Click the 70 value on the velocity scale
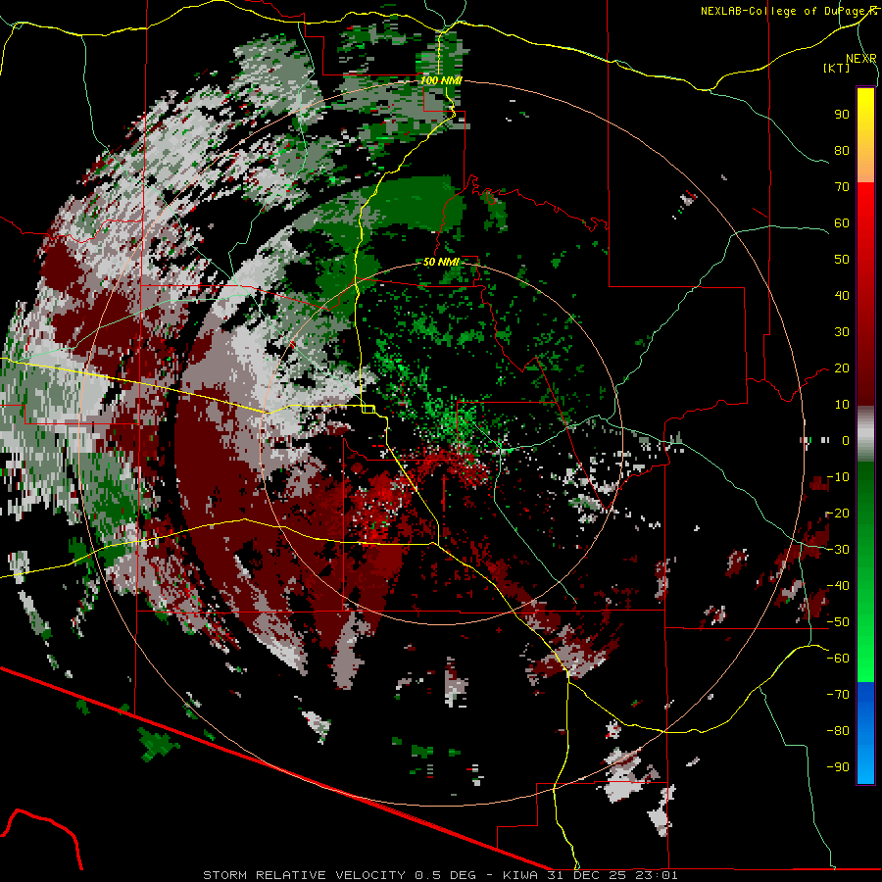This screenshot has width=882, height=882. tap(842, 187)
